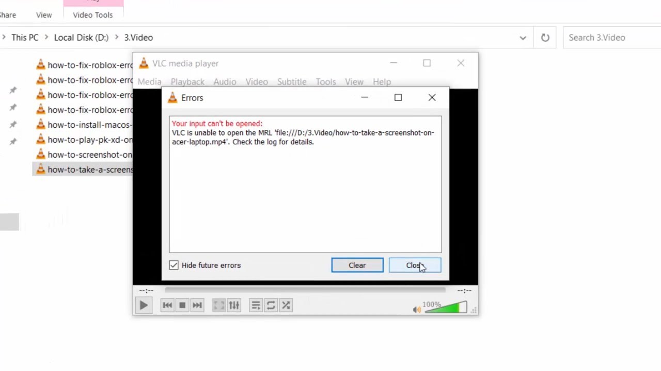Screen dimensions: 661x371
Task: Toggle the random shuffle icon
Action: coord(286,306)
